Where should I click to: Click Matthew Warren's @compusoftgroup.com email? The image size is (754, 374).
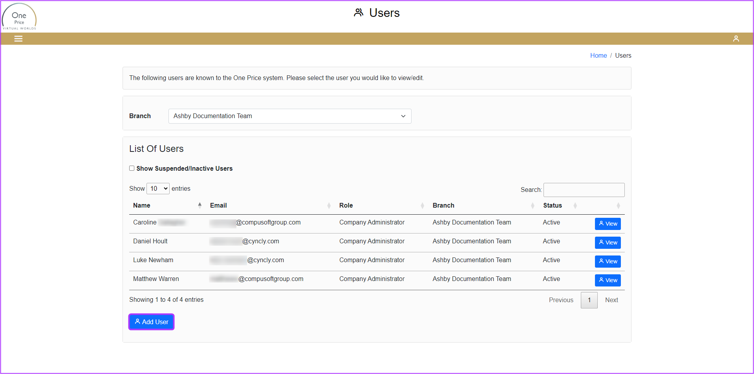[257, 279]
